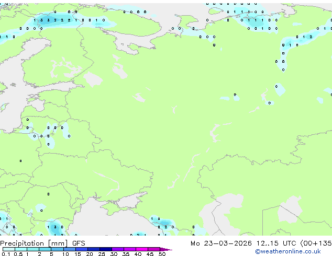Click Lake Onega on the map
Image resolution: width=332 pixels, height=256 pixels.
[119, 72]
